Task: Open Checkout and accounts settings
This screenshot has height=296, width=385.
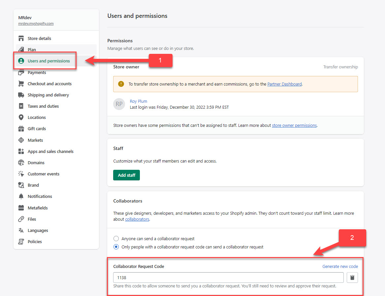Action: [x=49, y=84]
